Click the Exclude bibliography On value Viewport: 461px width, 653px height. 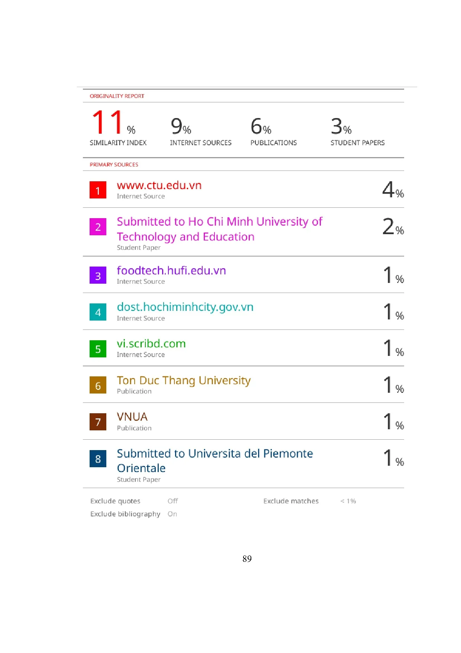172,514
